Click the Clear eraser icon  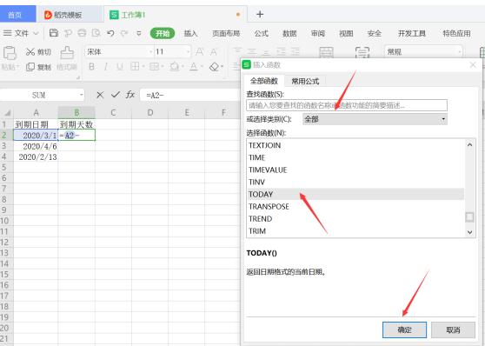(x=214, y=67)
